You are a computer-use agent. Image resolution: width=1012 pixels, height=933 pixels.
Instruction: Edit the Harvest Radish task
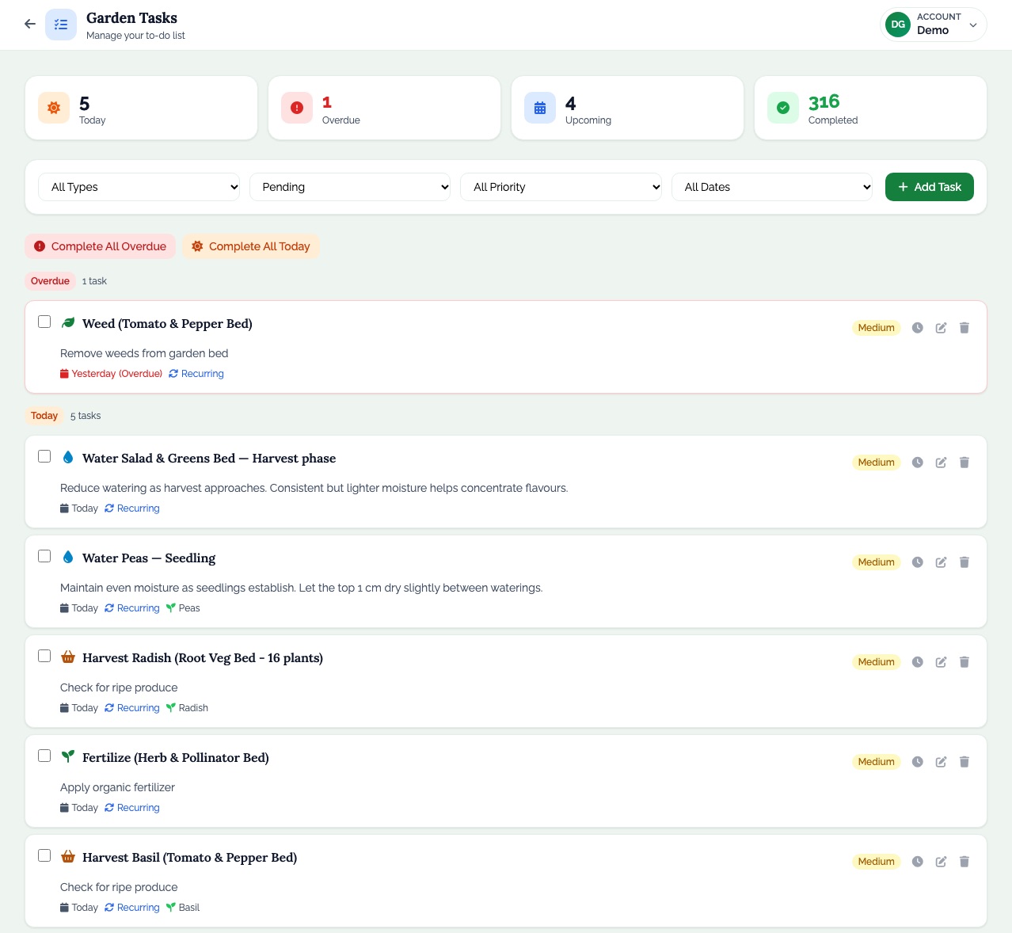pos(941,662)
